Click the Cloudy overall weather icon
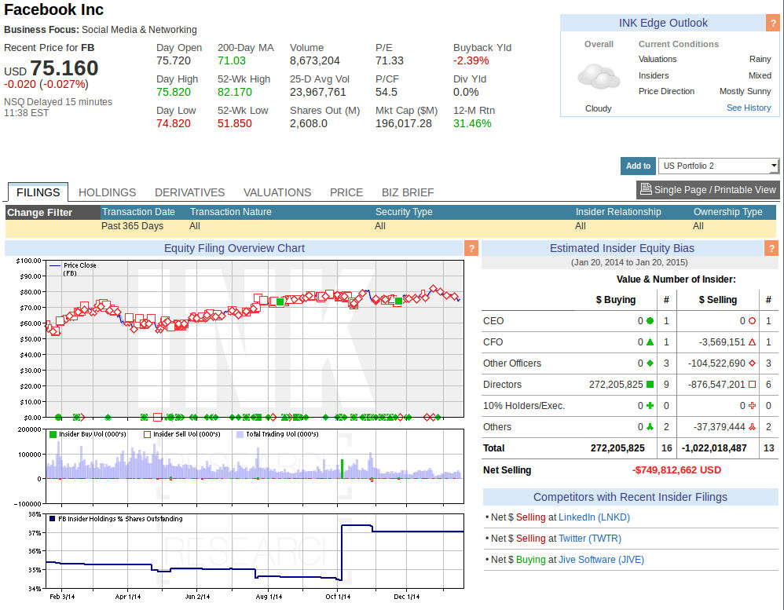This screenshot has height=610, width=784. pos(599,77)
